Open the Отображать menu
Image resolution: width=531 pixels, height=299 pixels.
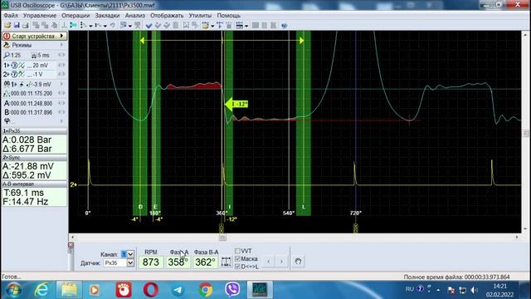click(x=167, y=16)
